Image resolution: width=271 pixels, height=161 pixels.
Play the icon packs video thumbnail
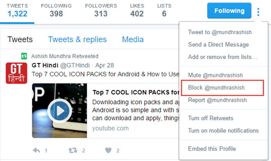[x=60, y=111]
